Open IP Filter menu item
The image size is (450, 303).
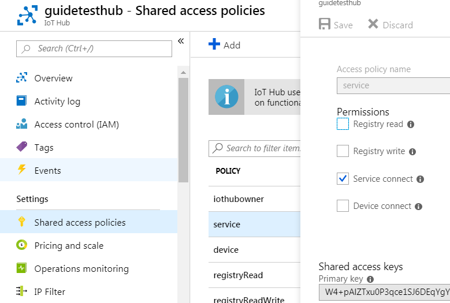pyautogui.click(x=89, y=291)
